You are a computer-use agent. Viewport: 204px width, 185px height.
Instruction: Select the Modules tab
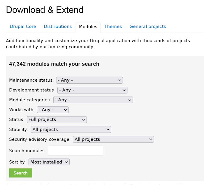click(88, 27)
